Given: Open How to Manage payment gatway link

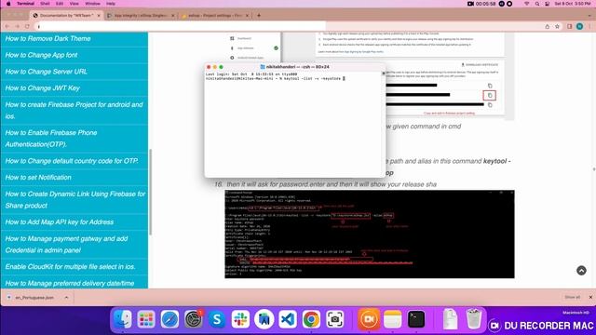Looking at the screenshot, I should pos(66,244).
